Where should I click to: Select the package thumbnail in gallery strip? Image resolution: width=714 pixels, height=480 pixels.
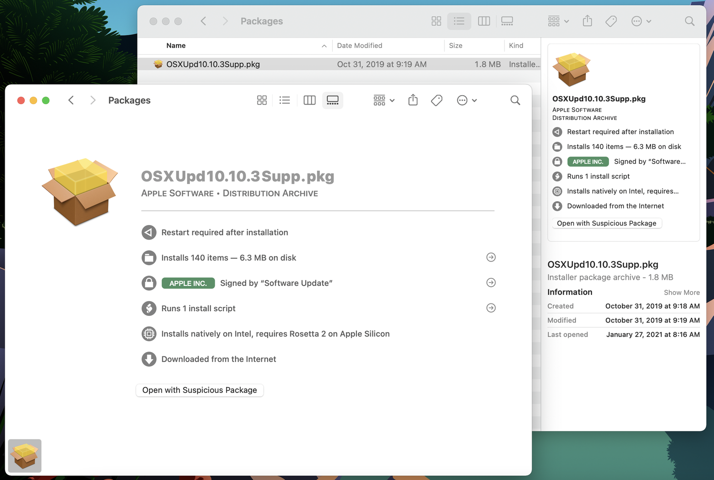tap(25, 456)
